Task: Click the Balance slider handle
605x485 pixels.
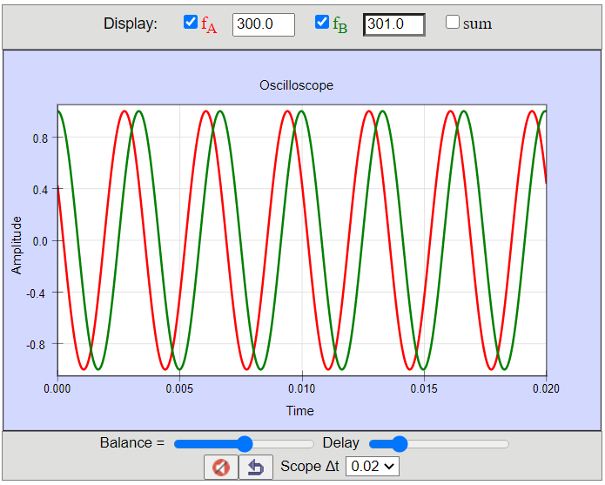Action: (245, 444)
